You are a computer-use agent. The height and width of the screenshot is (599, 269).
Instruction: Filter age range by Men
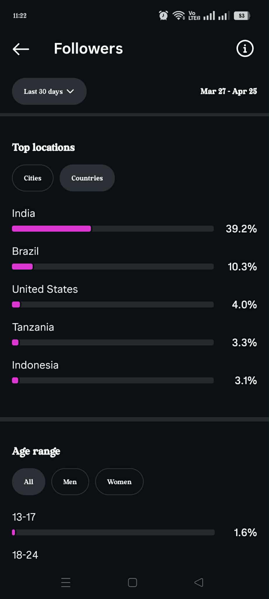point(70,482)
